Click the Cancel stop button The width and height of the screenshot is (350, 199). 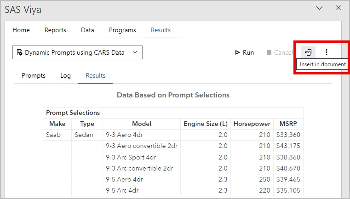click(279, 52)
